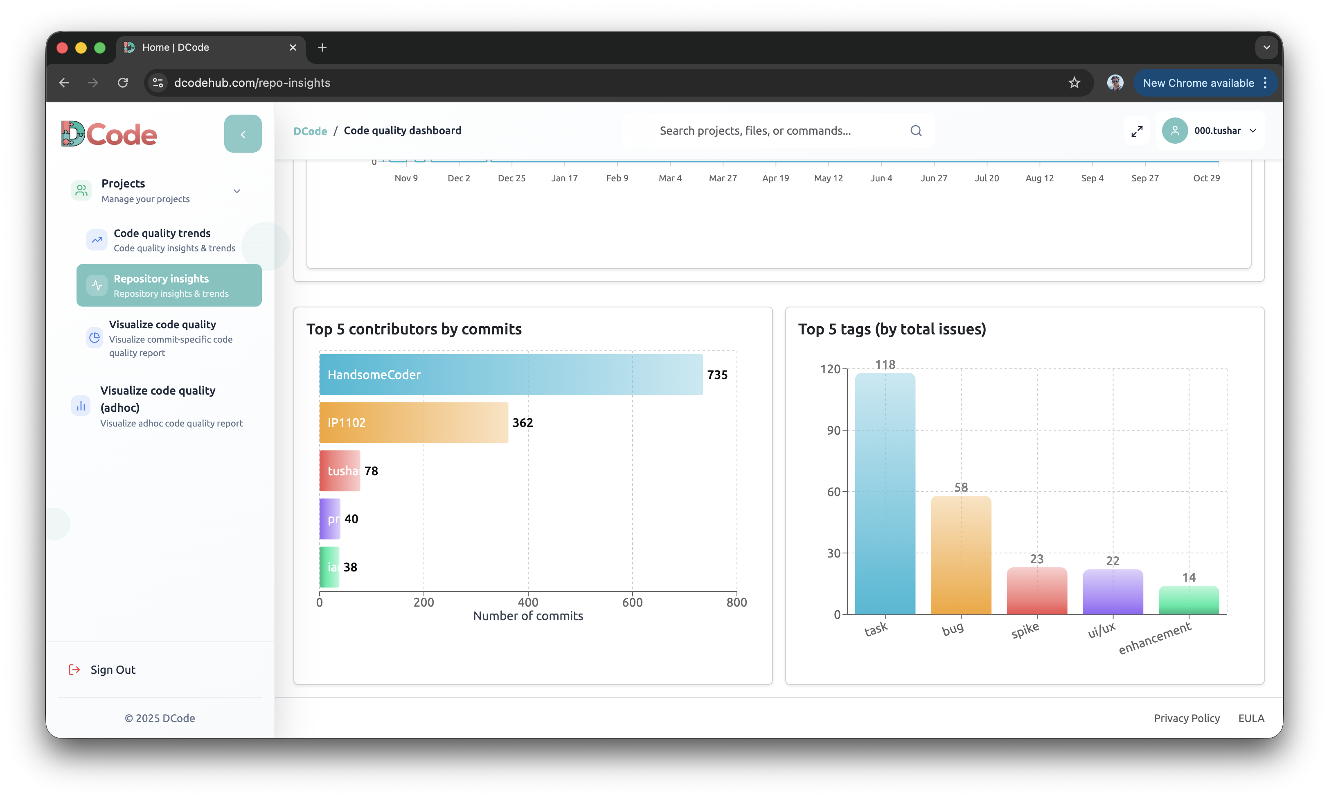
Task: Open the tab search dropdown arrow
Action: (1266, 47)
